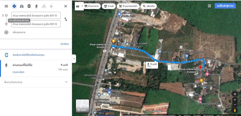Click steel company shopping marker at top
Viewport: 241px width, 116px height.
(x=119, y=14)
